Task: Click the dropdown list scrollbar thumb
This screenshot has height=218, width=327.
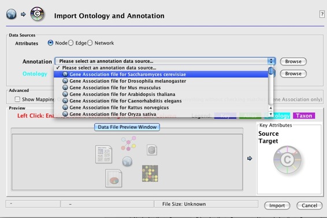Action: pyautogui.click(x=271, y=71)
